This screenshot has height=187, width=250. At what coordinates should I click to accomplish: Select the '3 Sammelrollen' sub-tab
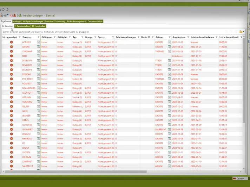22,26
